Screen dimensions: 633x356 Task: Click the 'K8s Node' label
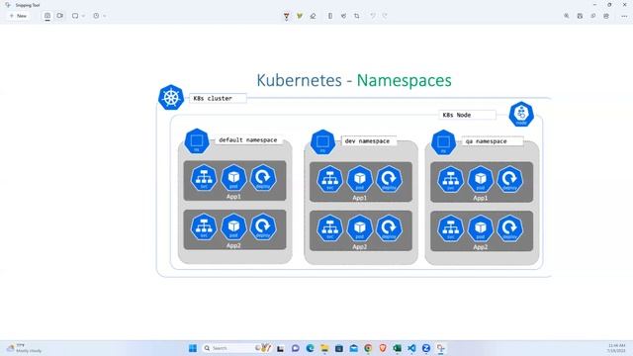tap(467, 115)
